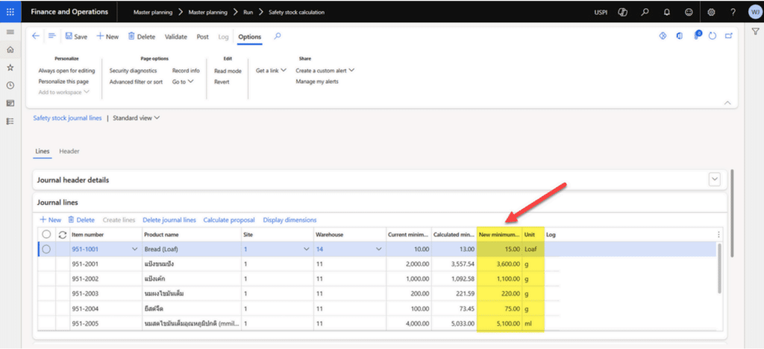This screenshot has width=764, height=349.
Task: Click the USPI company code
Action: 601,12
